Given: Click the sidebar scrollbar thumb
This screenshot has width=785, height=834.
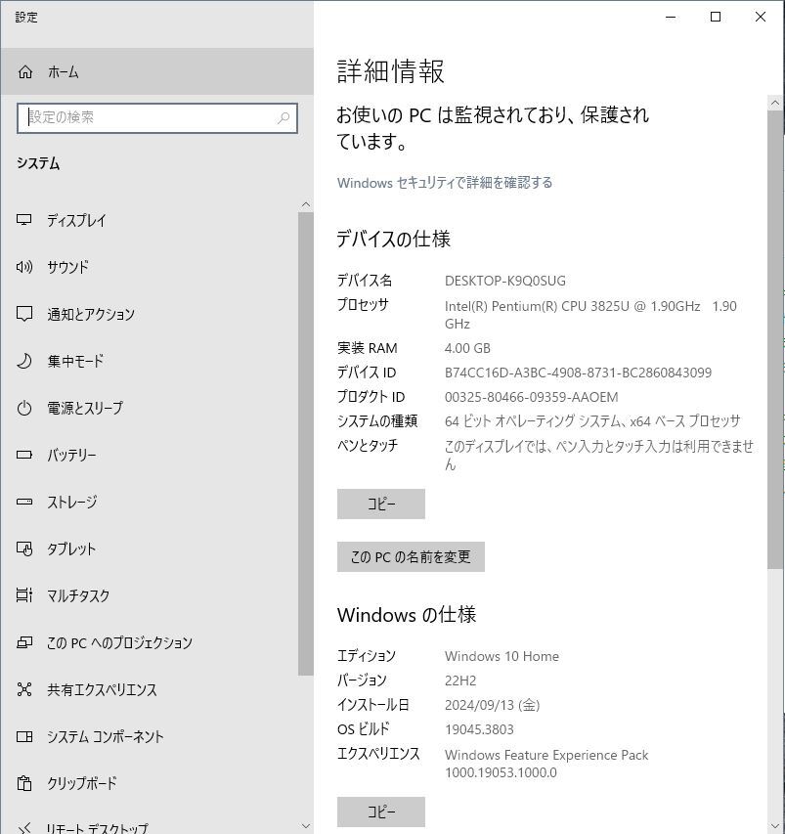Looking at the screenshot, I should [x=306, y=444].
